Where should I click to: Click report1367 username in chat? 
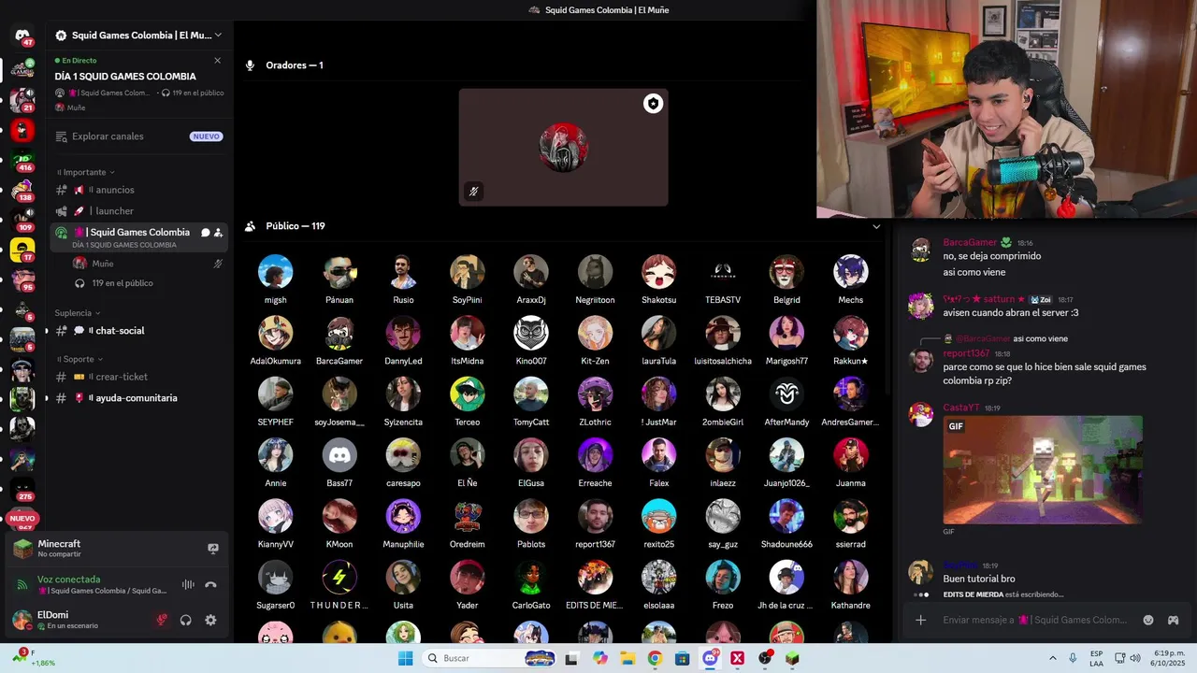966,354
